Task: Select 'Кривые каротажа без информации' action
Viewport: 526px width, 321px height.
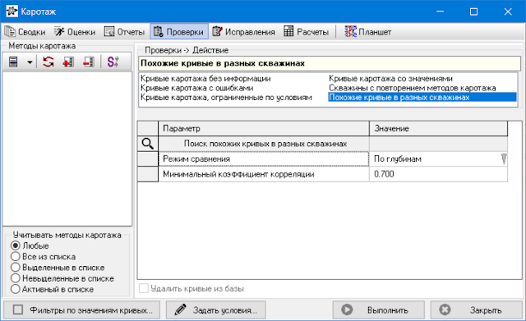Action: (x=205, y=79)
